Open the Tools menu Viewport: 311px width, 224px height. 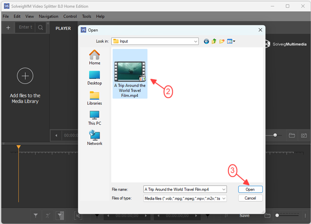tap(87, 16)
